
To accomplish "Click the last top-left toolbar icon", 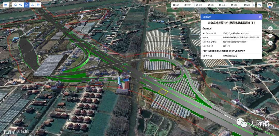I will coord(38,5).
